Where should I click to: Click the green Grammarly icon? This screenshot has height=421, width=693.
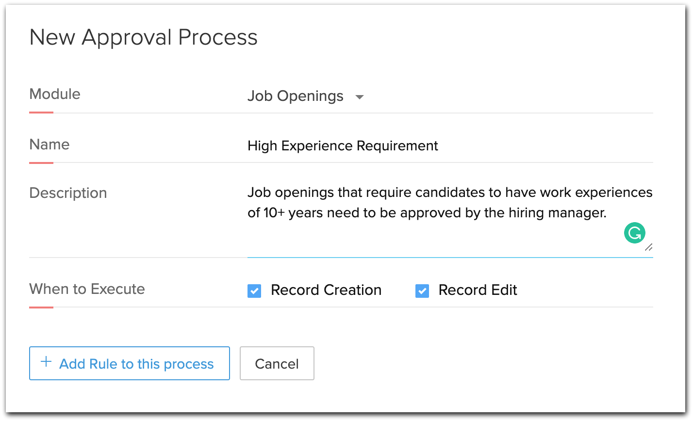pyautogui.click(x=634, y=233)
